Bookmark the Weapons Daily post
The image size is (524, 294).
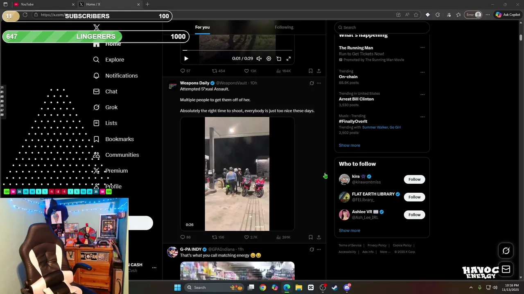(x=311, y=237)
